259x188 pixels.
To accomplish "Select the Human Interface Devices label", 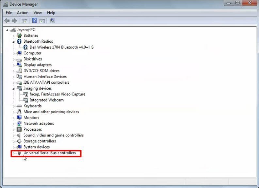I will point(45,77).
